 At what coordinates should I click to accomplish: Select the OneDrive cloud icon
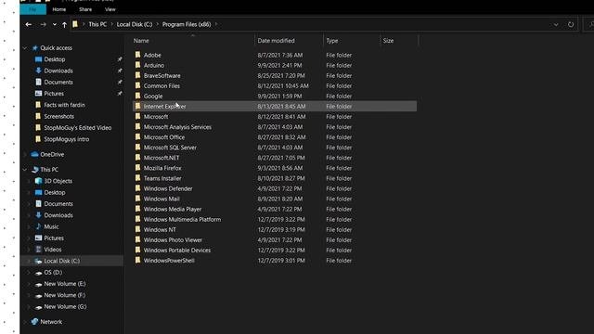click(34, 155)
